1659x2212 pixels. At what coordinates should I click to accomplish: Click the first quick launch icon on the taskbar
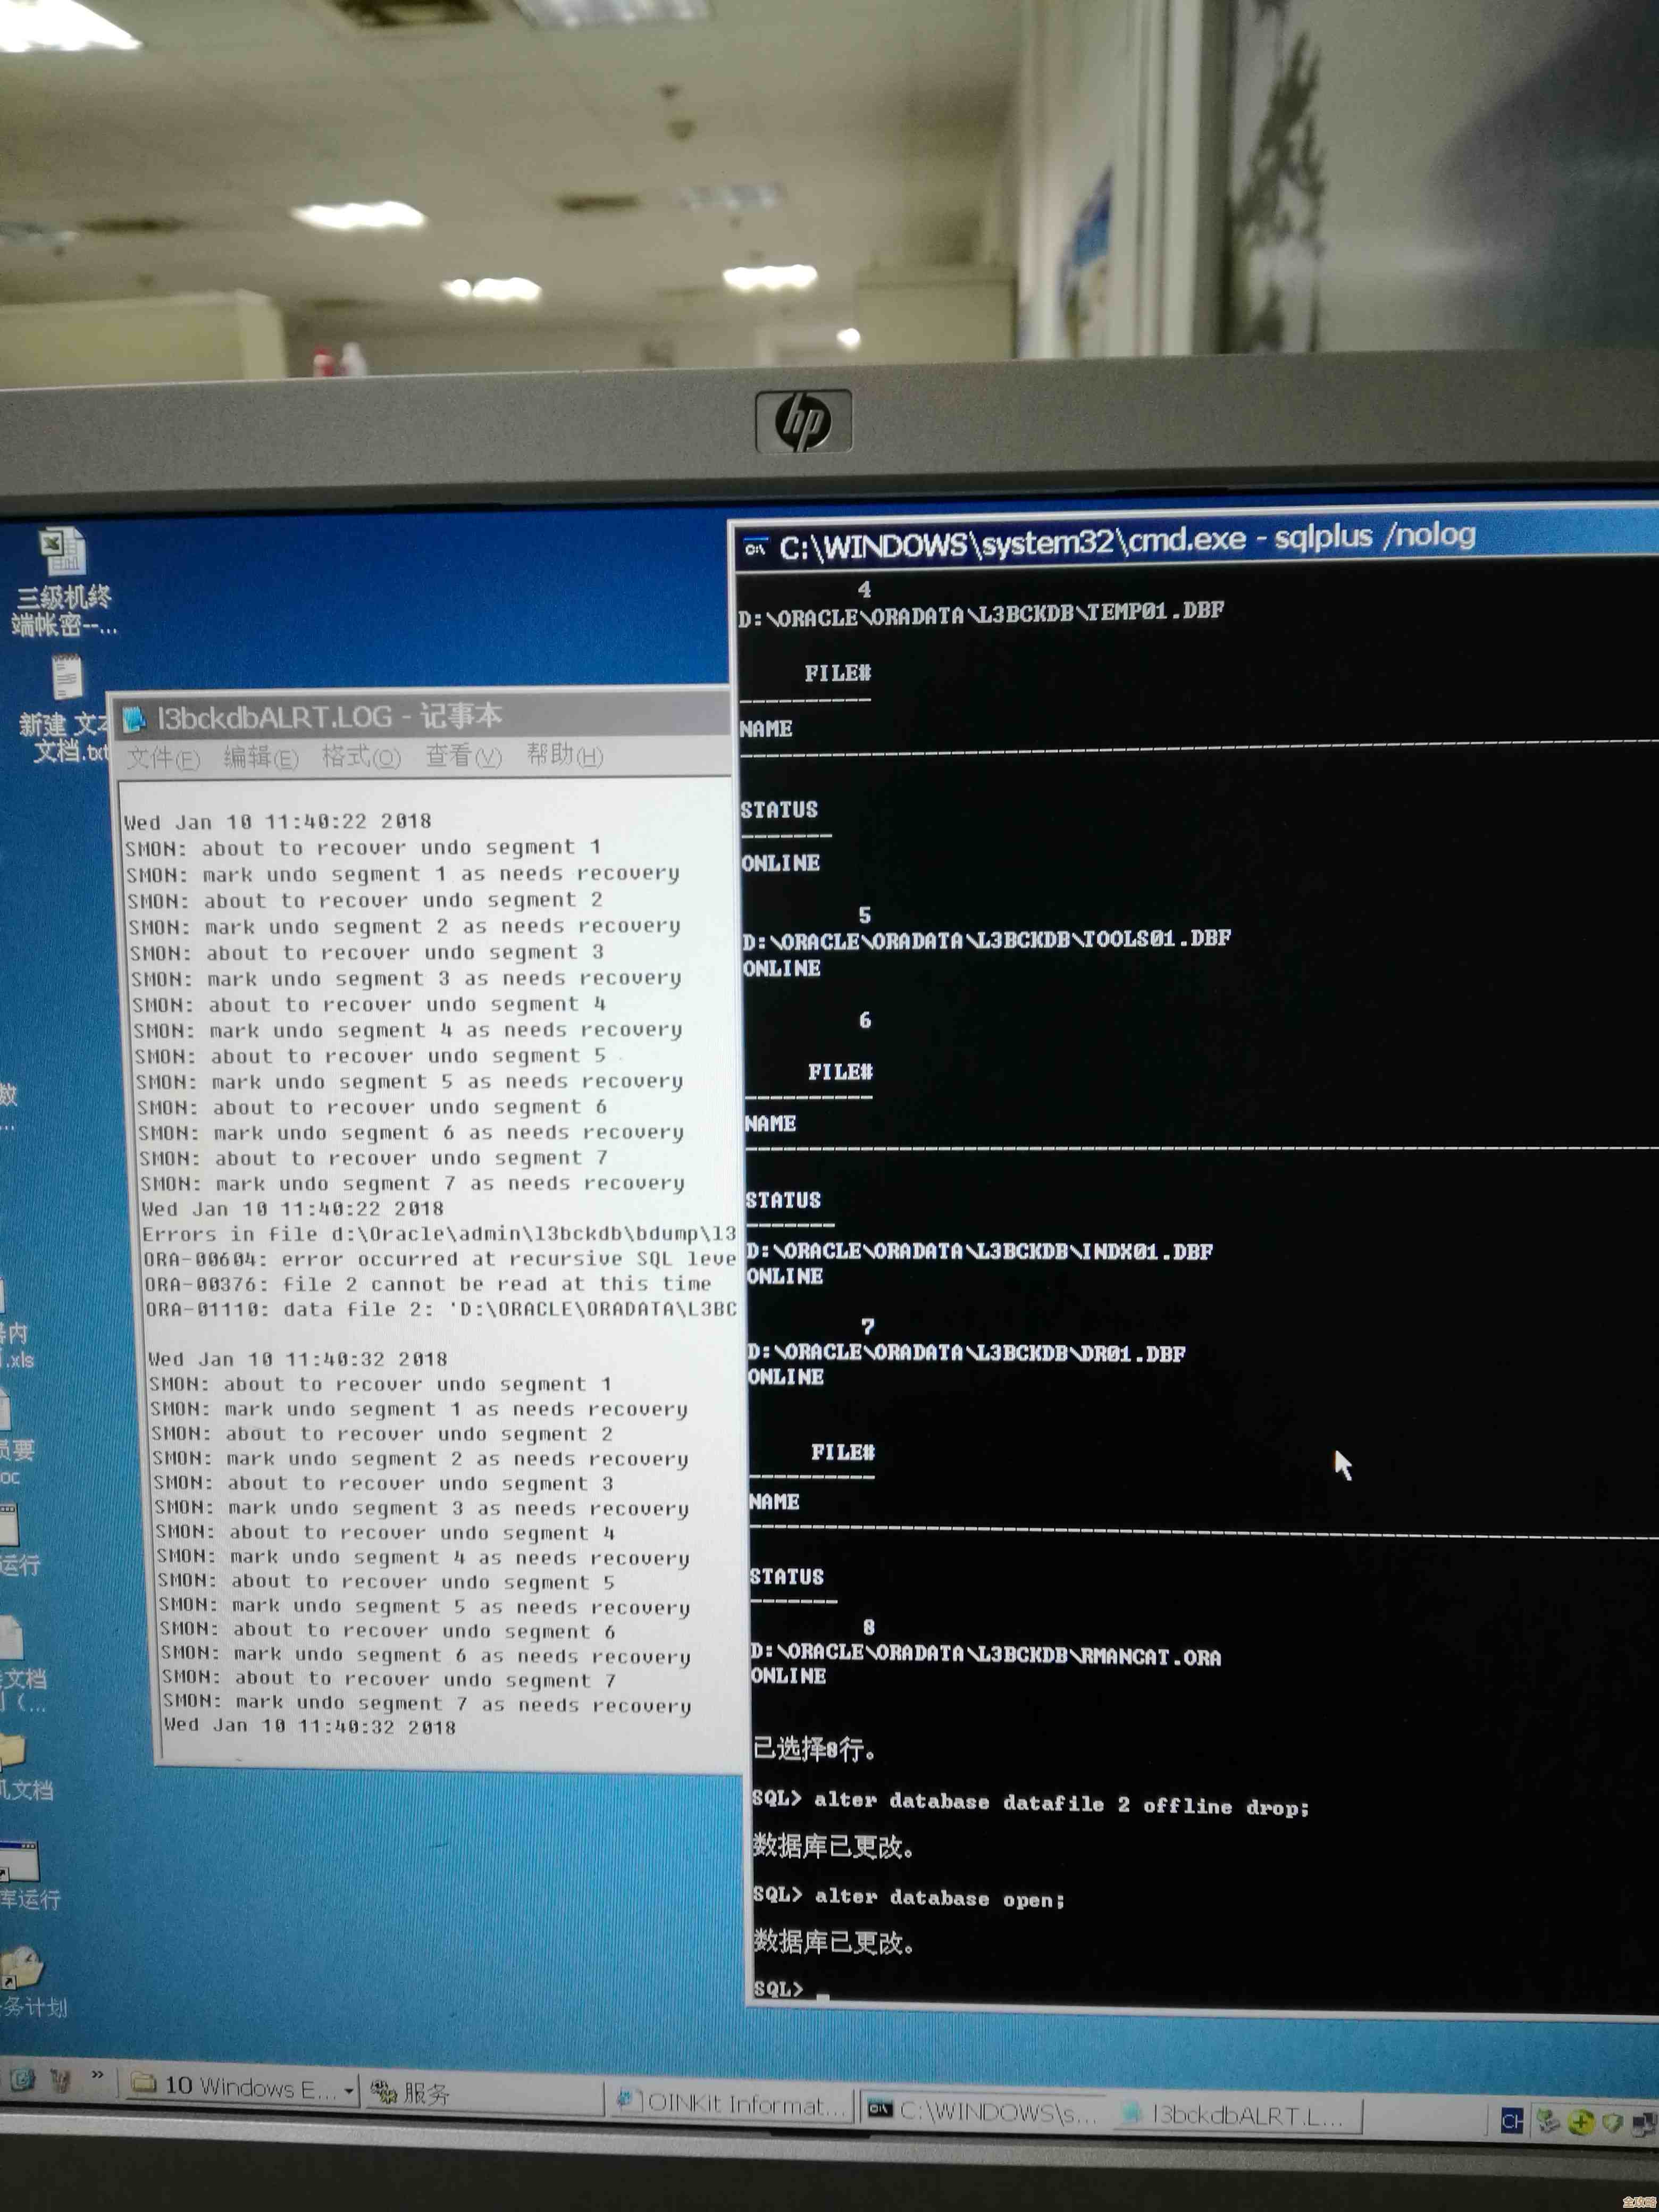(x=22, y=2080)
